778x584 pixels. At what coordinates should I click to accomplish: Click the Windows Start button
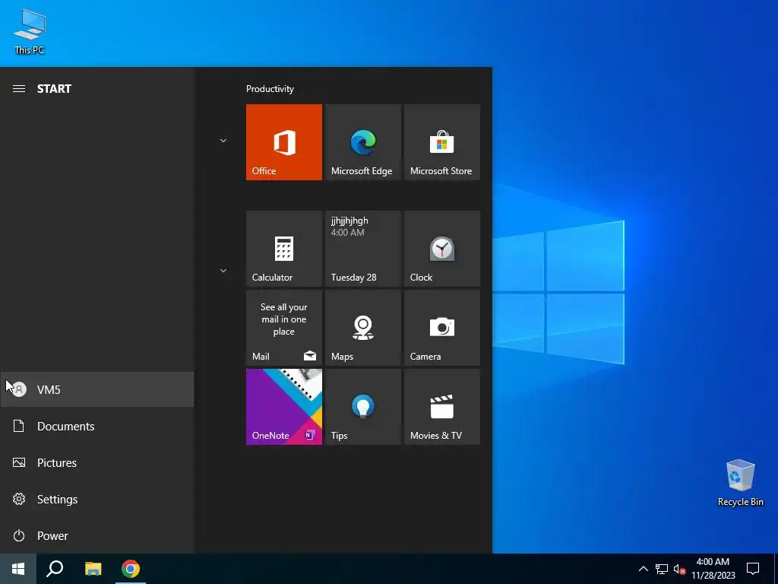(x=18, y=569)
